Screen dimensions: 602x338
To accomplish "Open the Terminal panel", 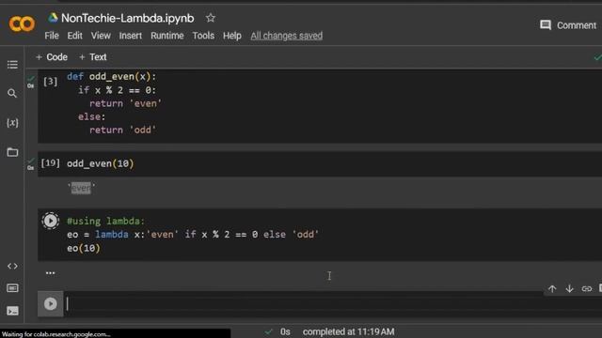I will coord(12,311).
